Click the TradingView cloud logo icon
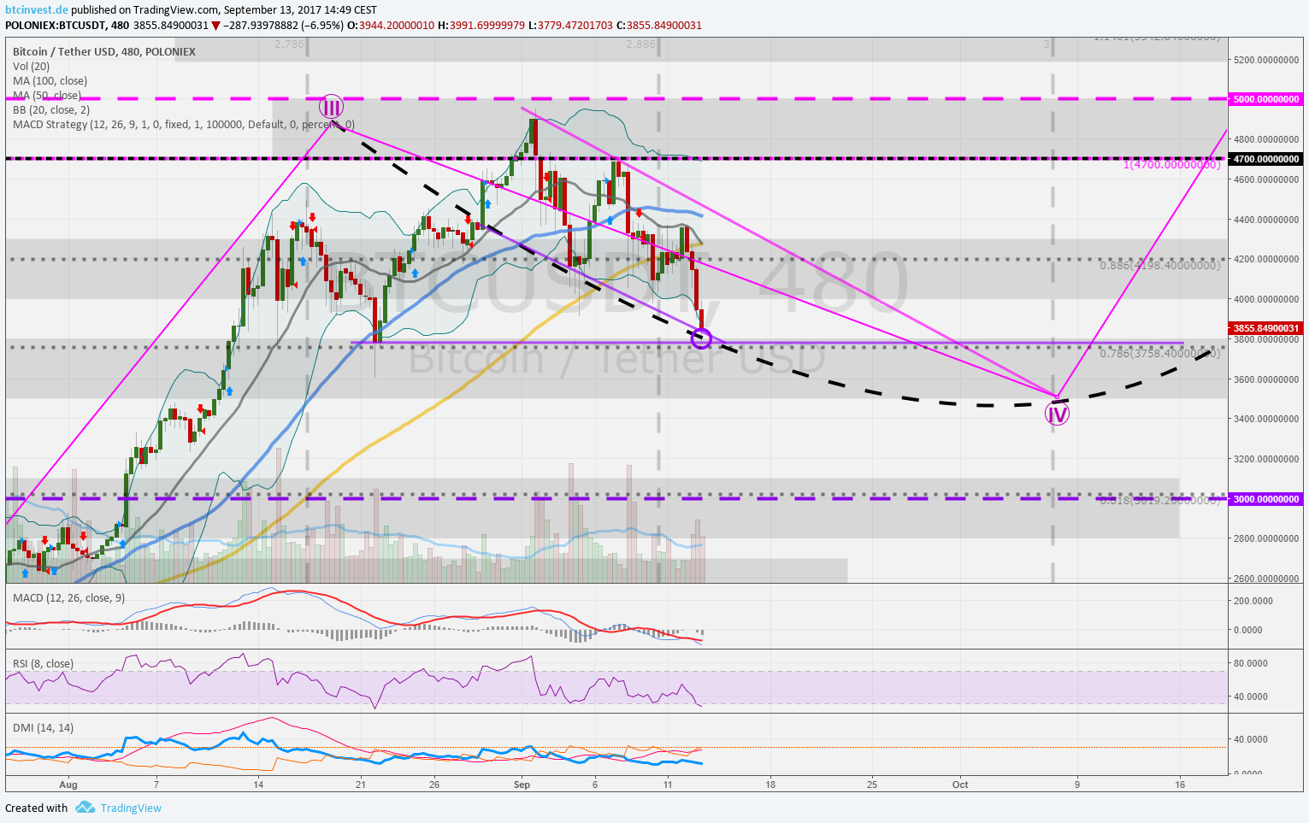1309x823 pixels. pos(84,808)
